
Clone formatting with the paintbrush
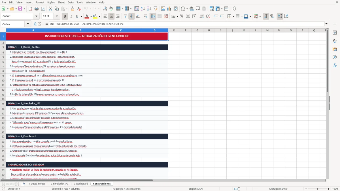(73, 9)
